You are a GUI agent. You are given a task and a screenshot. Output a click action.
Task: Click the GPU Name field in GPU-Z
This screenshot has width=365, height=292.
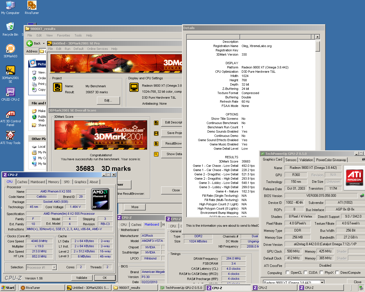click(x=313, y=168)
